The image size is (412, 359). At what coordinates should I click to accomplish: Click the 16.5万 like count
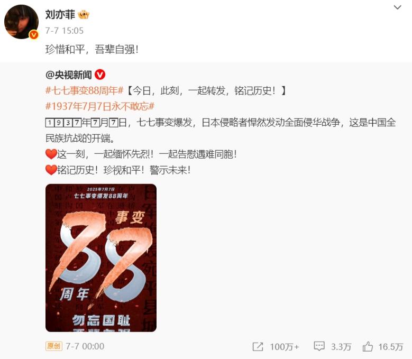point(391,347)
